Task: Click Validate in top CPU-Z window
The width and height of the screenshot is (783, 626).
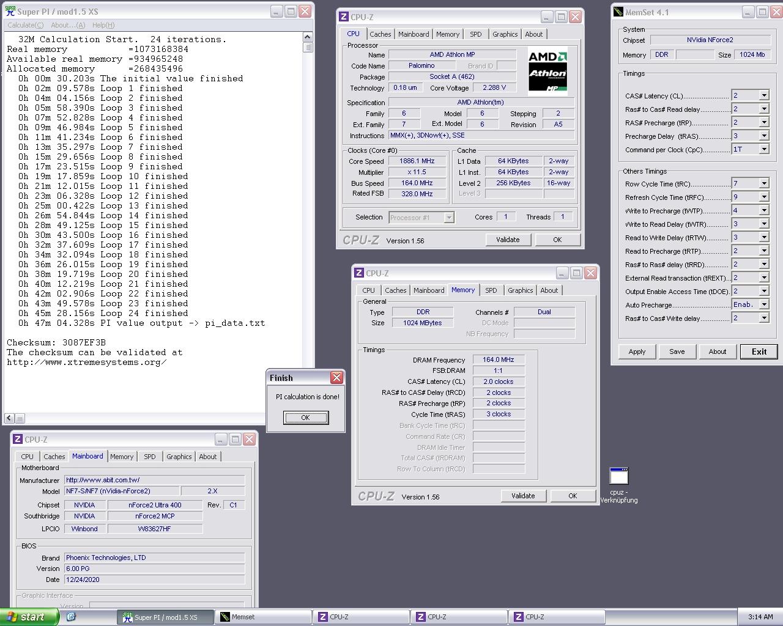Action: coord(508,240)
